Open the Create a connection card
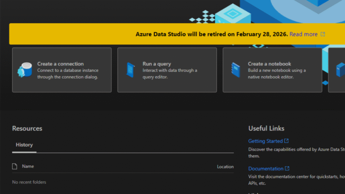This screenshot has height=194, width=345. click(x=62, y=70)
